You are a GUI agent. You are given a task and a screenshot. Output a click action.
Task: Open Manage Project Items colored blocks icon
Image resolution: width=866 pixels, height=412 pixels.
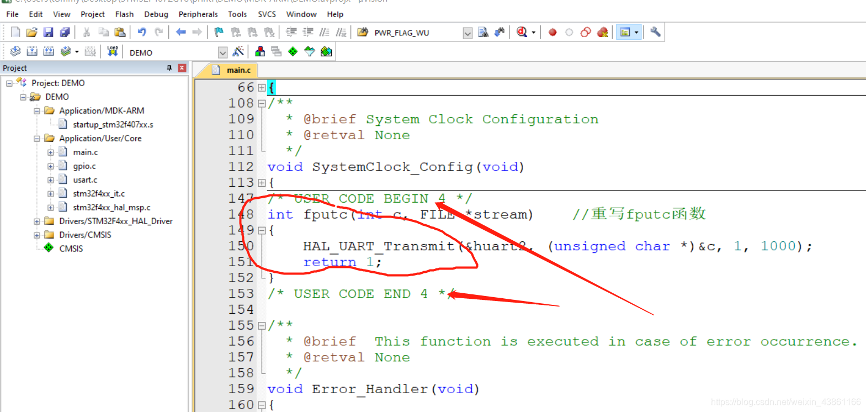tap(260, 51)
